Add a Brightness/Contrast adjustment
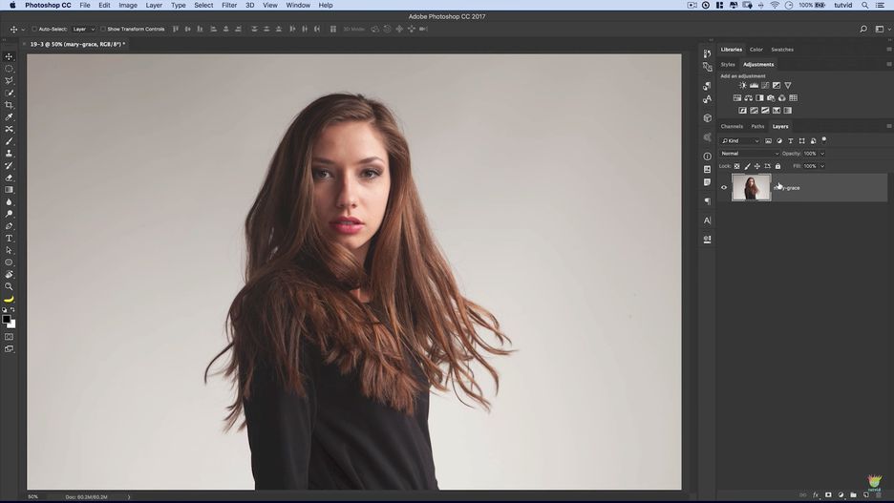 pyautogui.click(x=742, y=86)
